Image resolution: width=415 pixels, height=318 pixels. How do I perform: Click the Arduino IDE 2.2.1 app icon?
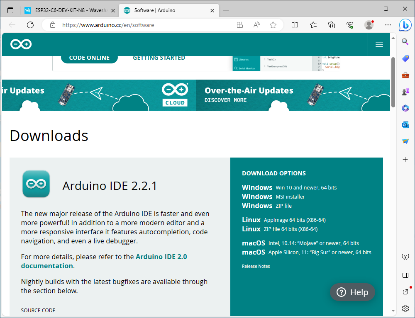(x=36, y=184)
